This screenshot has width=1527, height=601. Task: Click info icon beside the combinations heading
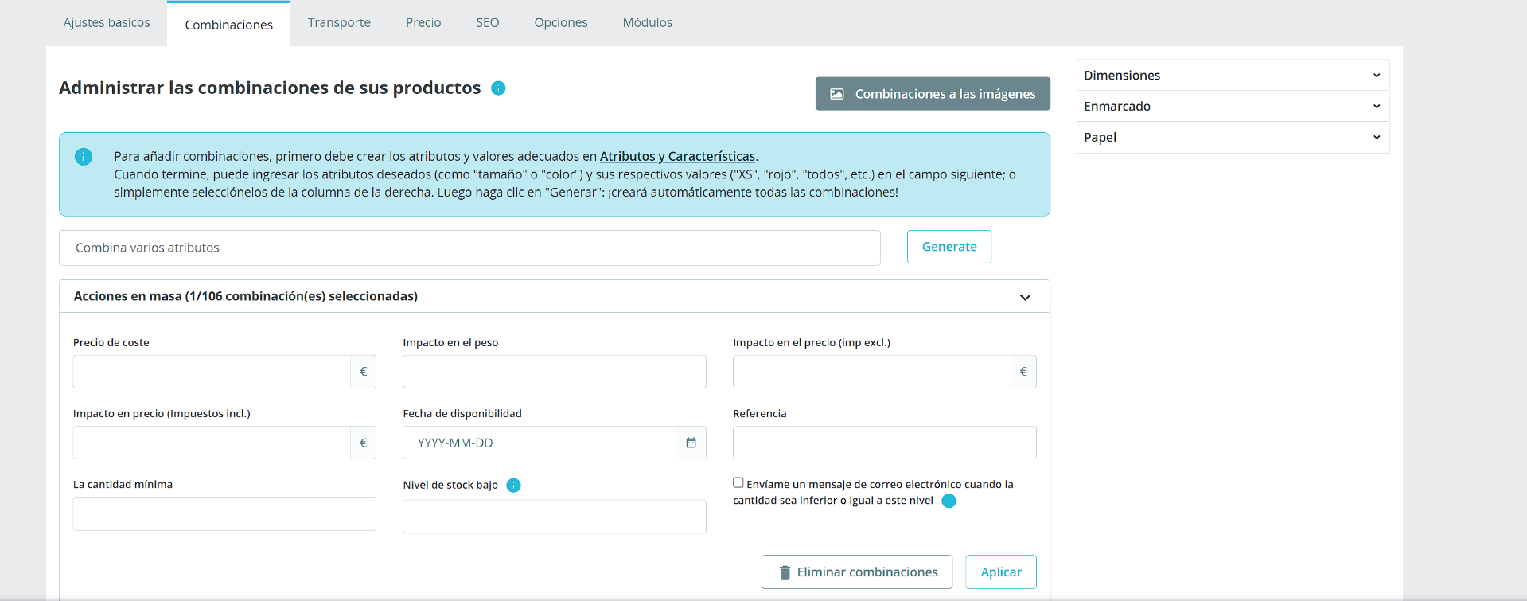pyautogui.click(x=498, y=88)
